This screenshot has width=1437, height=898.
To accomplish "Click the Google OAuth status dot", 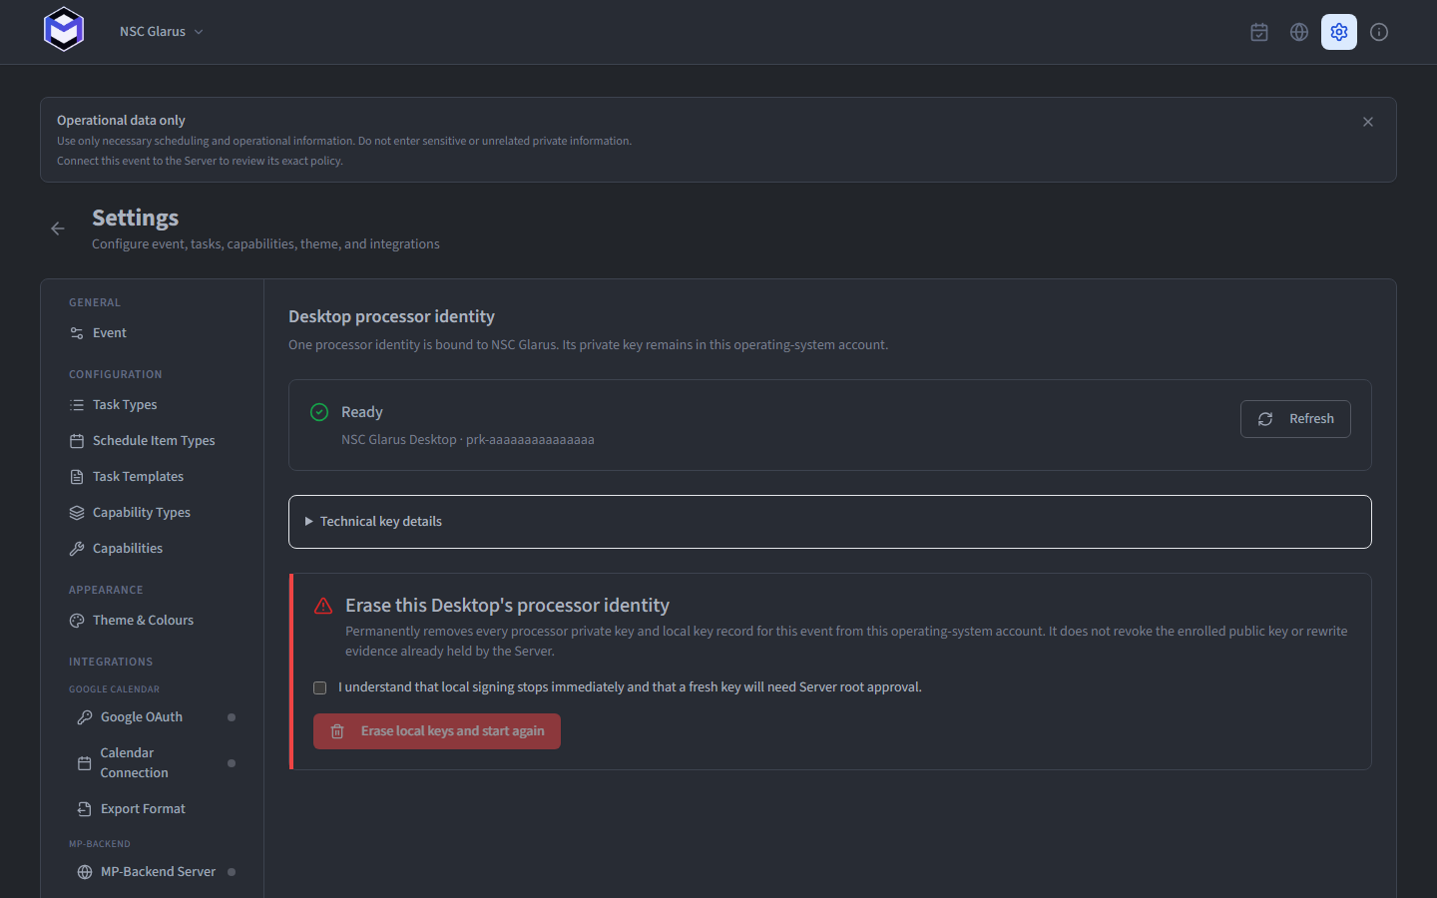I will click(232, 717).
